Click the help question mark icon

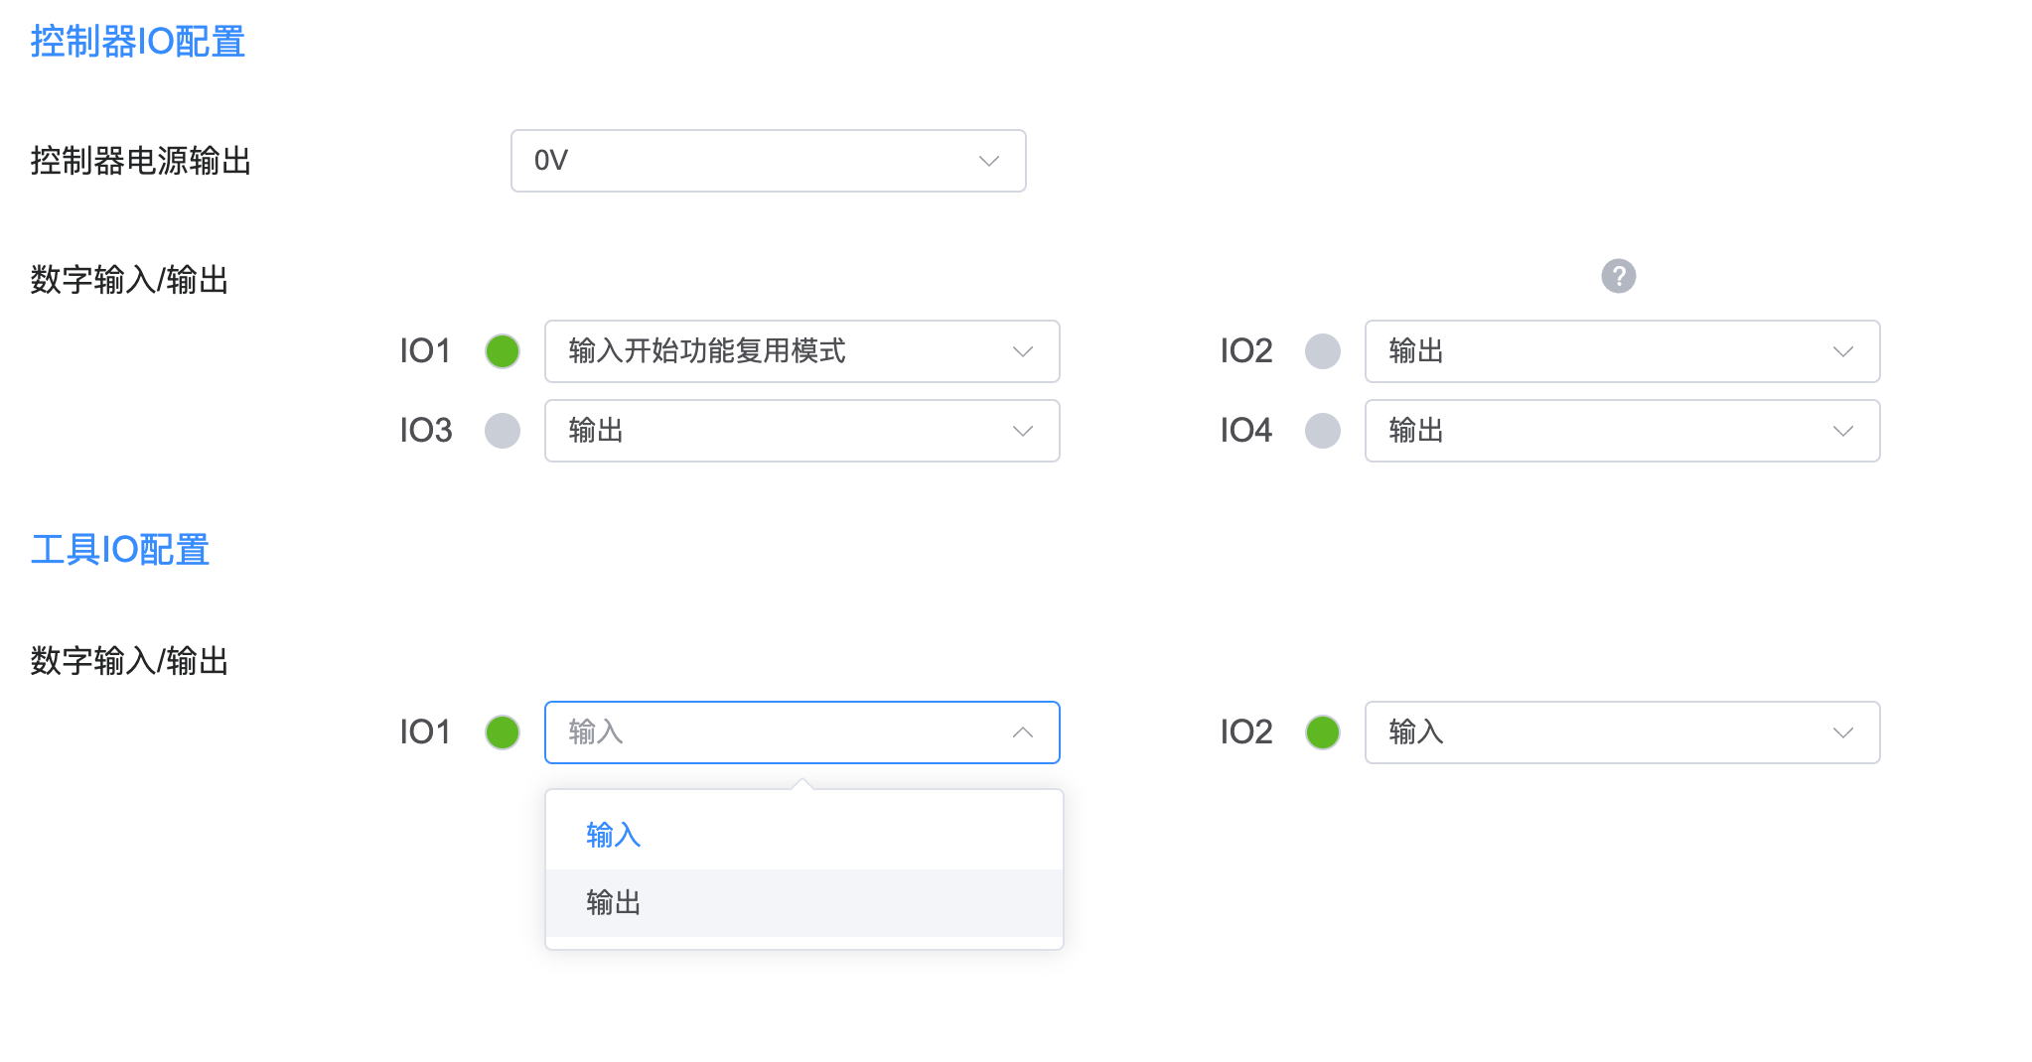(1618, 276)
